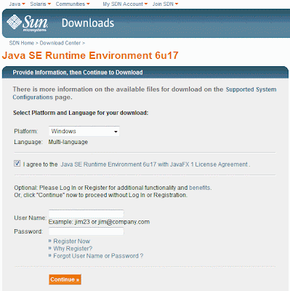290x291 pixels.
Task: Open the Join SDN menu
Action: pos(165,4)
